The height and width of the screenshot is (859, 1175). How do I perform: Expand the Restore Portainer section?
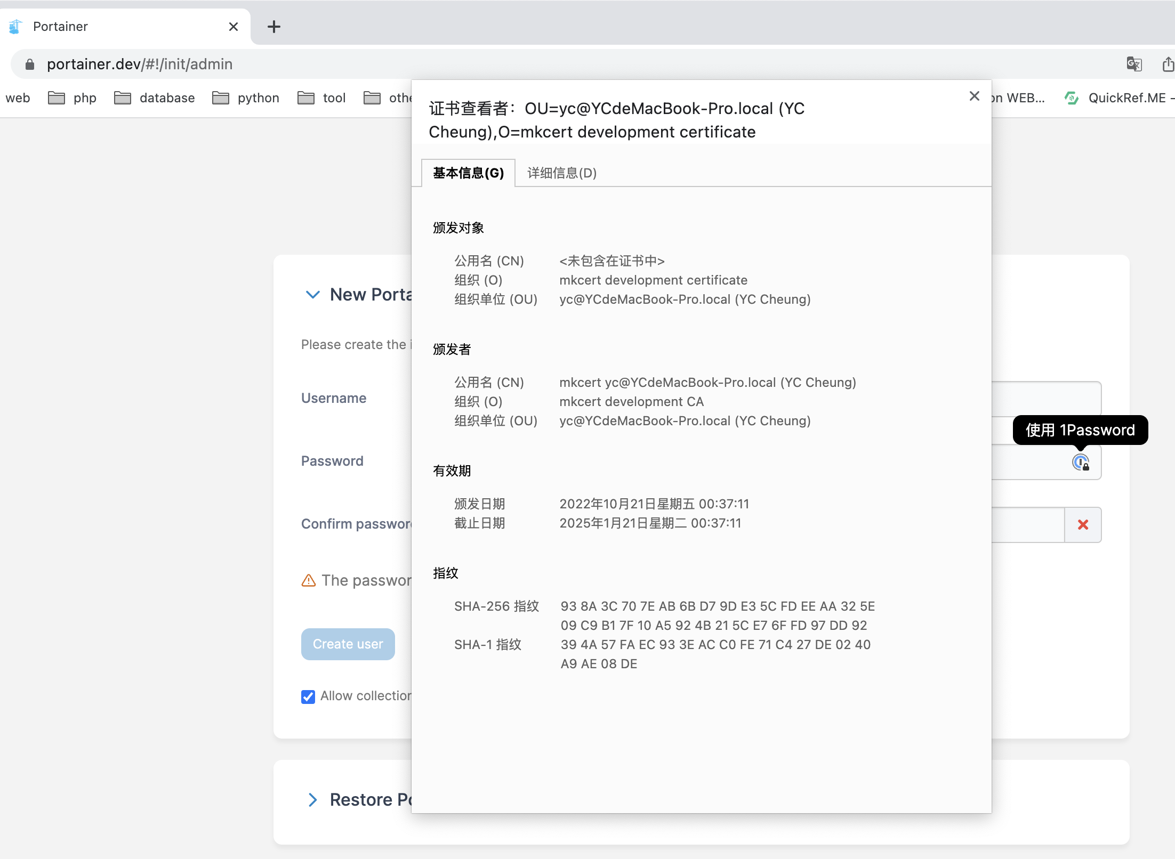(312, 800)
